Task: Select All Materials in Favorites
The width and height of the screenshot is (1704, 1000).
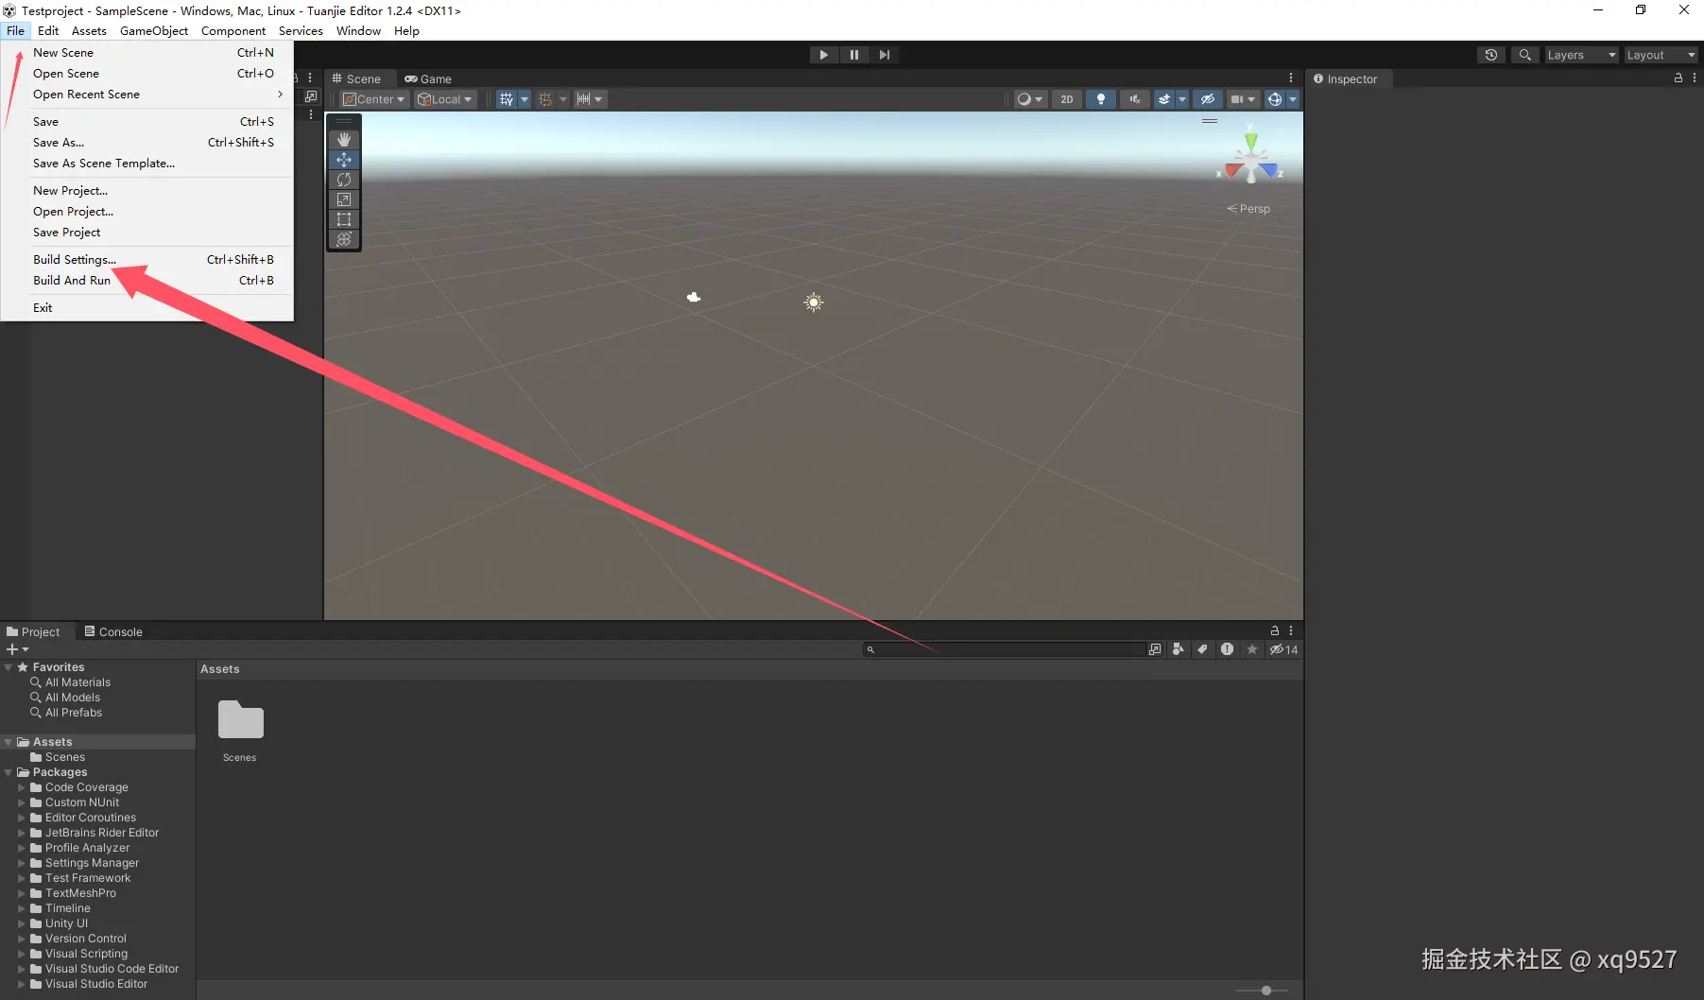Action: [77, 682]
